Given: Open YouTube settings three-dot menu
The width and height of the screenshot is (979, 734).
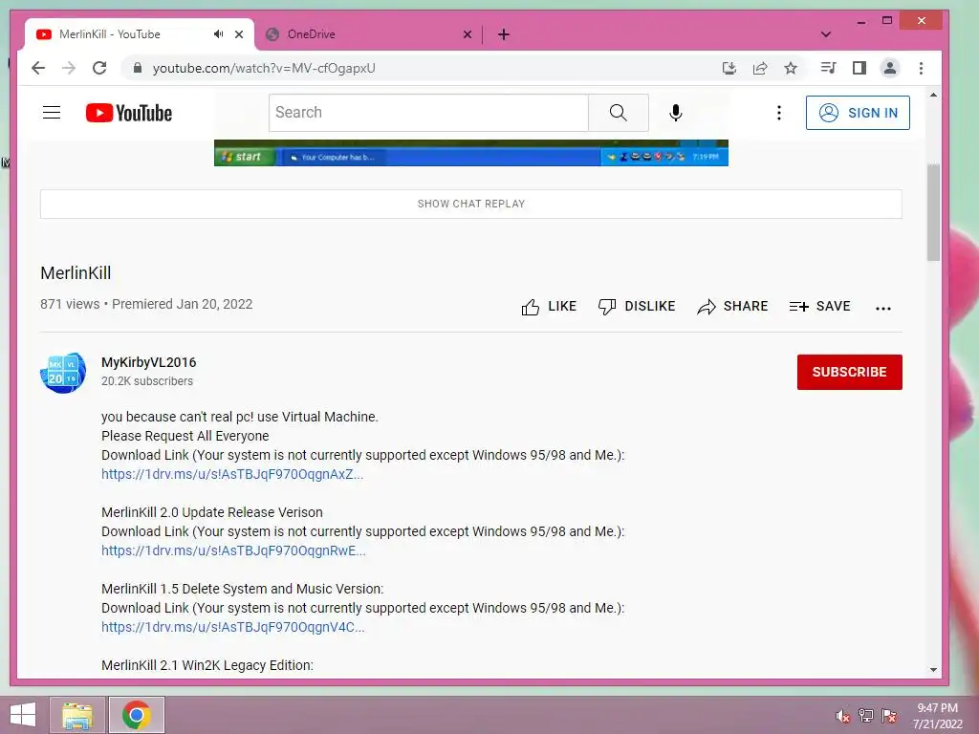Looking at the screenshot, I should click(x=778, y=113).
